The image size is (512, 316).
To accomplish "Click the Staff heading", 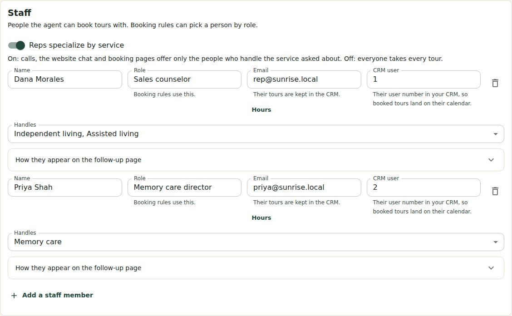I will pos(19,13).
